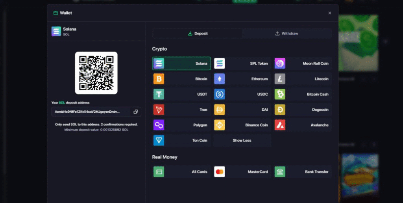Select the Polygon coin icon
This screenshot has width=403, height=203.
159,125
